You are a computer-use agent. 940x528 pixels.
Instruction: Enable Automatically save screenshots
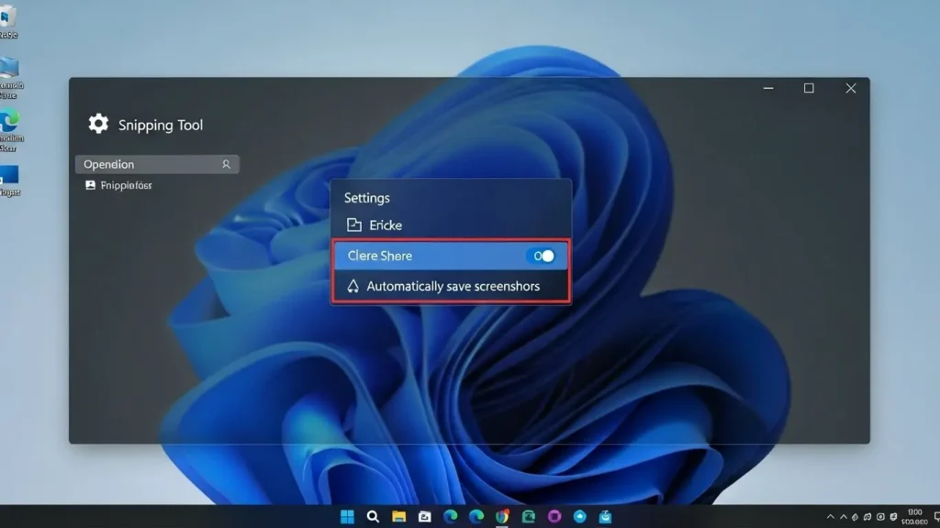(x=450, y=286)
